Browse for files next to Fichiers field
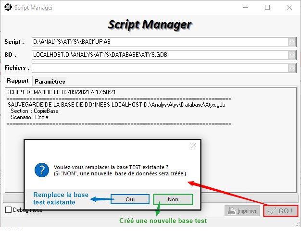This screenshot has width=301, height=233. tap(291, 68)
